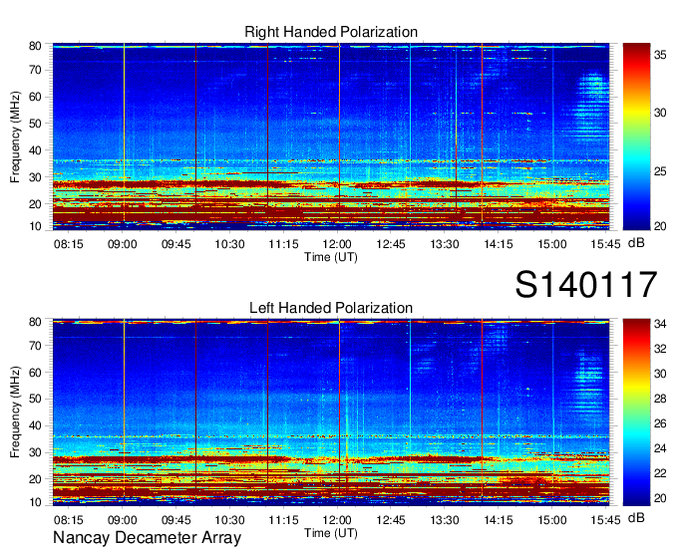Click the "13:30" time tick under Right Handed plot

pos(445,244)
